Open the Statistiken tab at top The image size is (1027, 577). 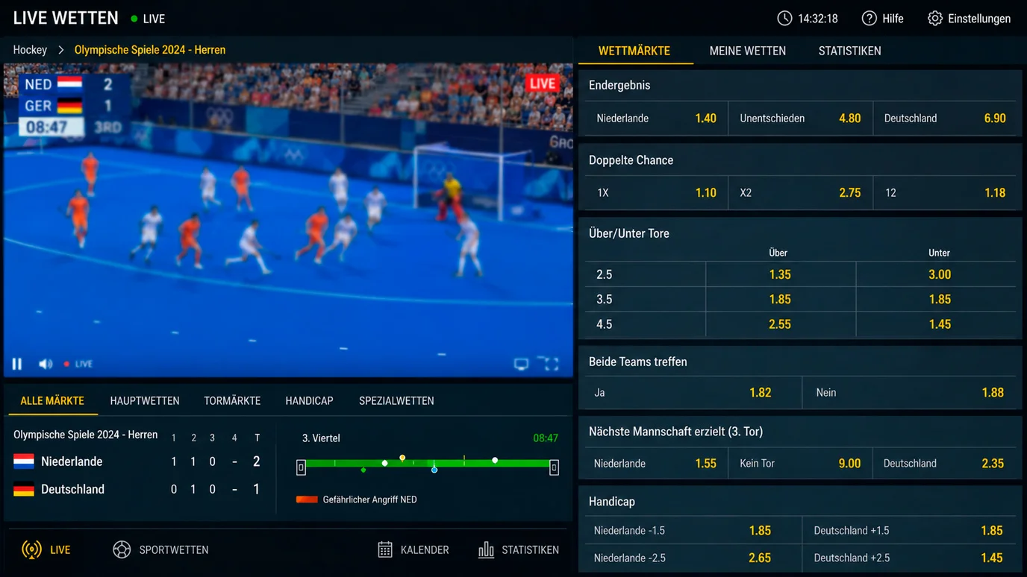coord(849,51)
